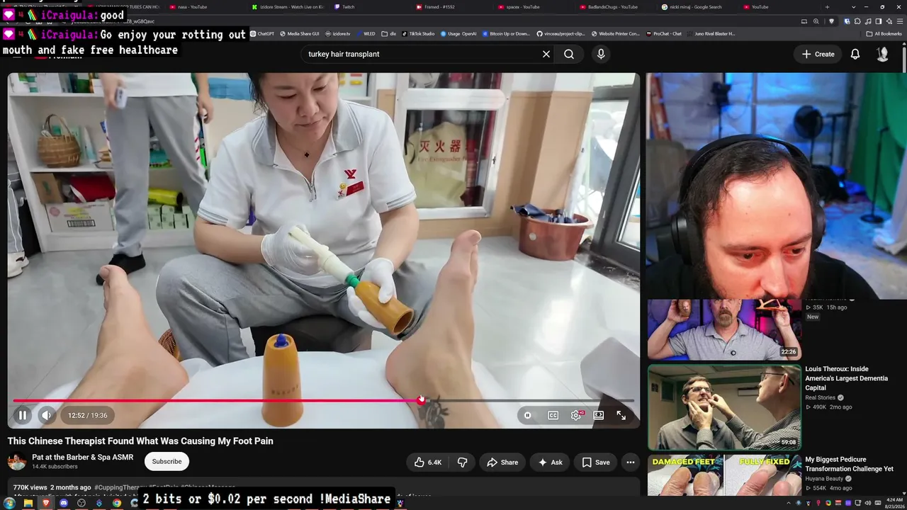
Task: Open the Media Share GUI bookmark
Action: (300, 33)
